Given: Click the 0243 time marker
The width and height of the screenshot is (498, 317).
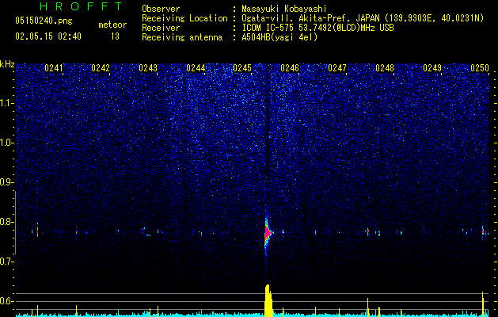Looking at the screenshot, I should 148,68.
